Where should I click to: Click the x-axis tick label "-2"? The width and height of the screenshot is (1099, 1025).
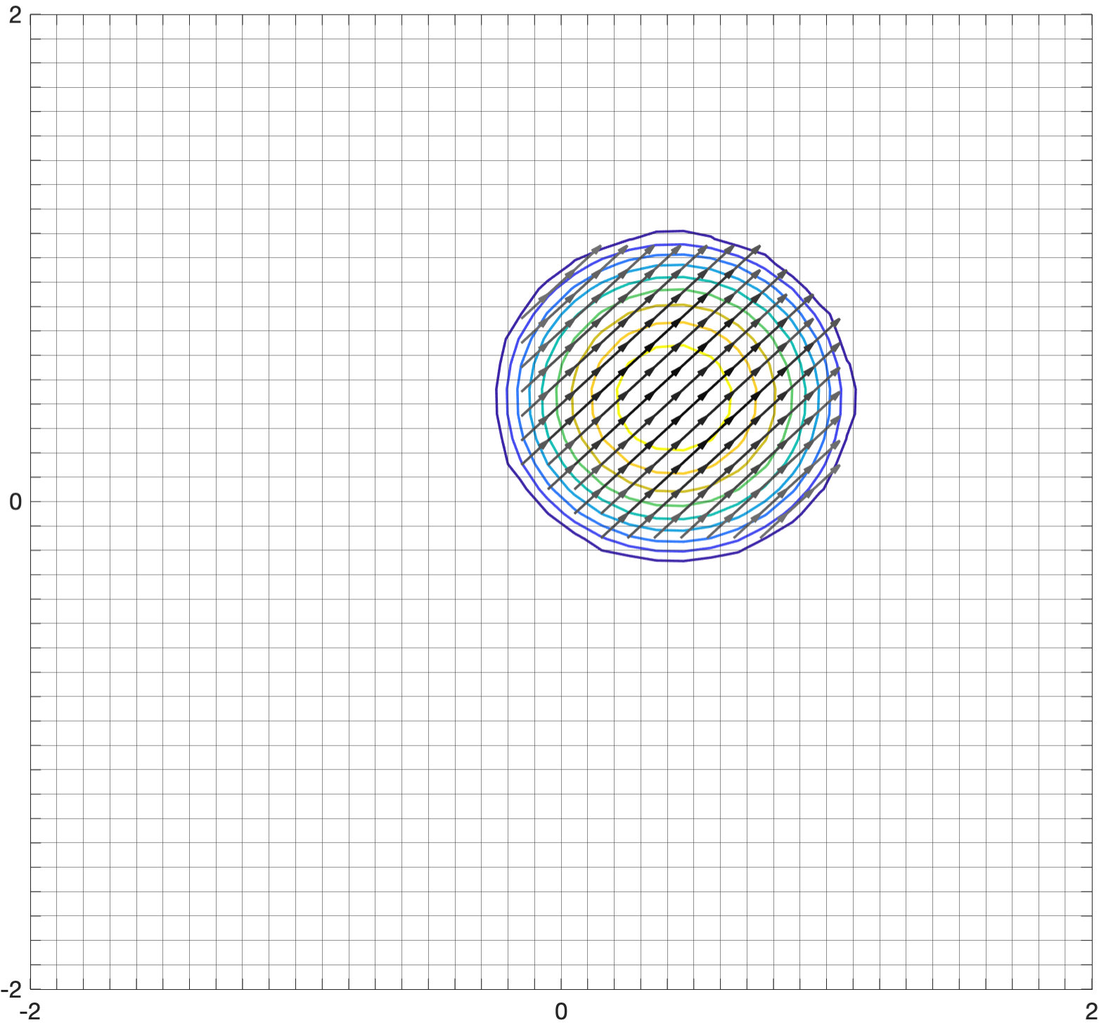(x=30, y=1012)
